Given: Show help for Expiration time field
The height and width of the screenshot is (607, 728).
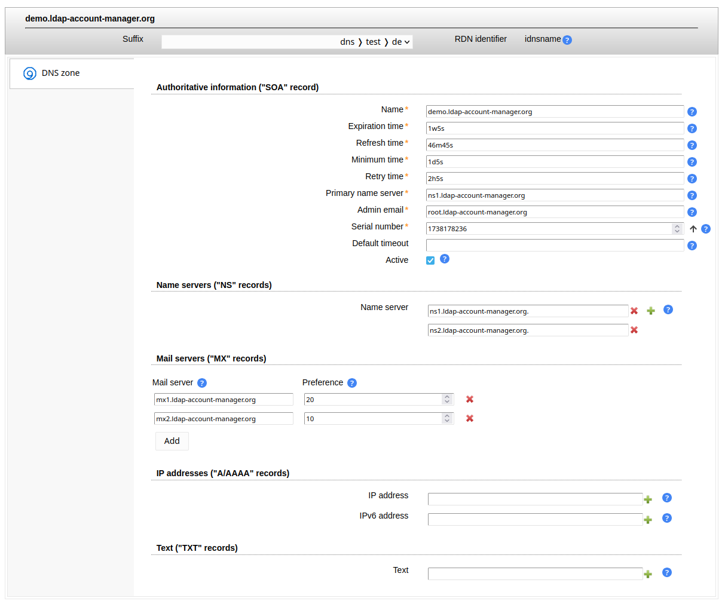Looking at the screenshot, I should tap(692, 128).
